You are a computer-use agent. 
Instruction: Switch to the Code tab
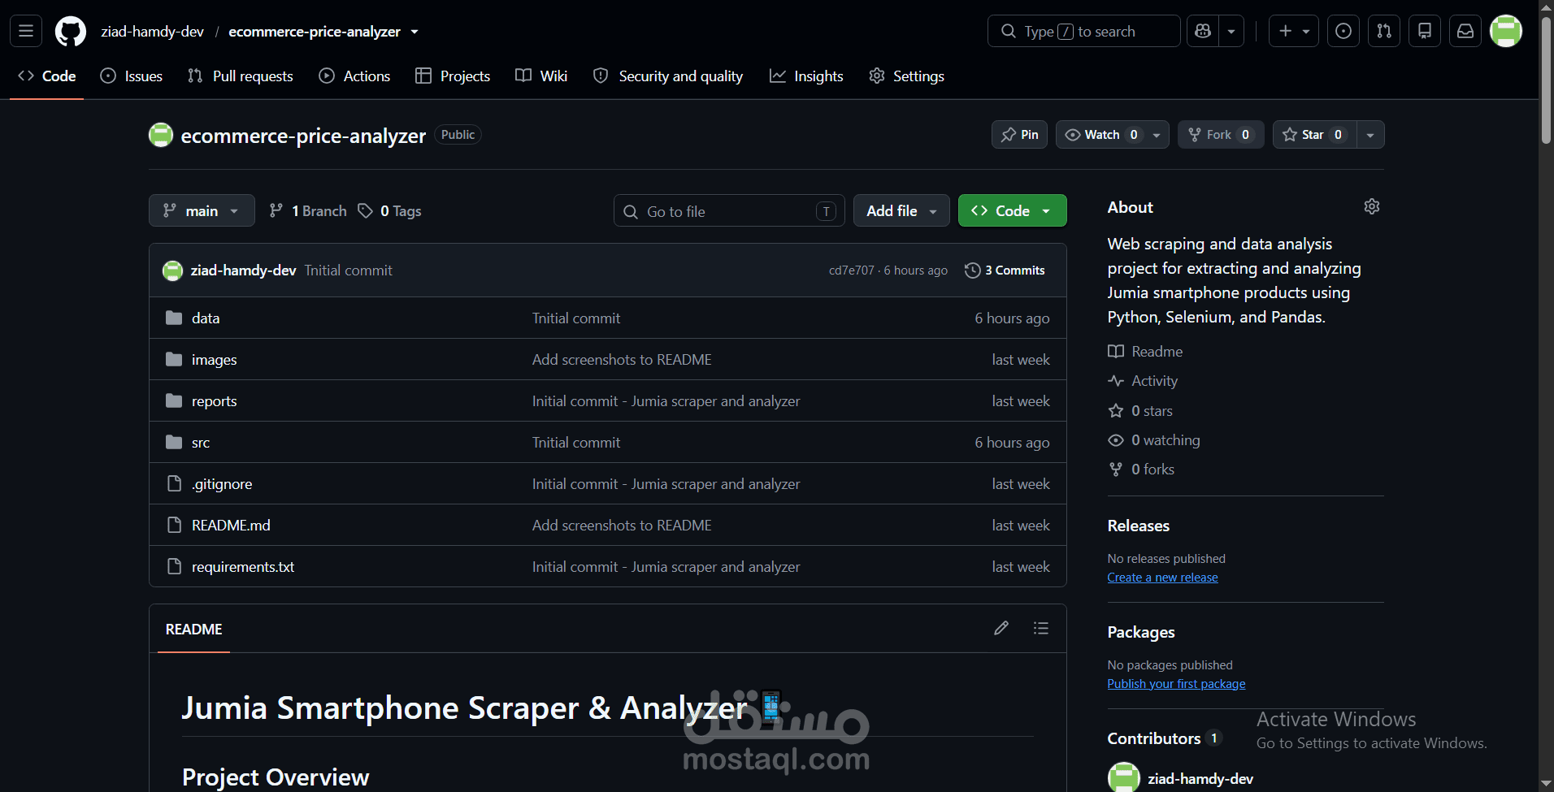tap(47, 76)
